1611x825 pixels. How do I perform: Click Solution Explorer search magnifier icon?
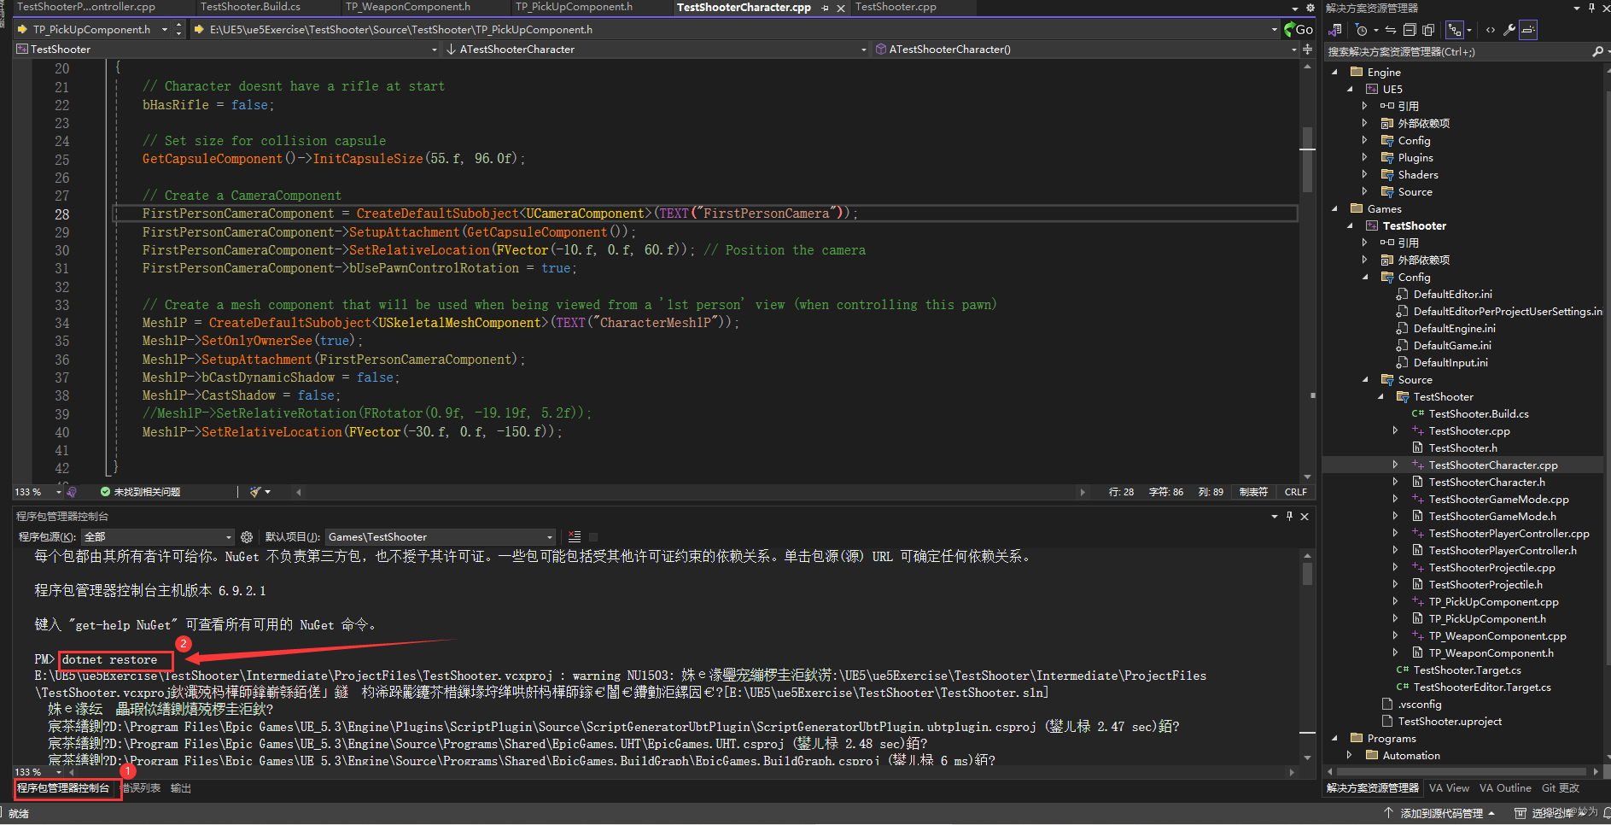[x=1597, y=52]
